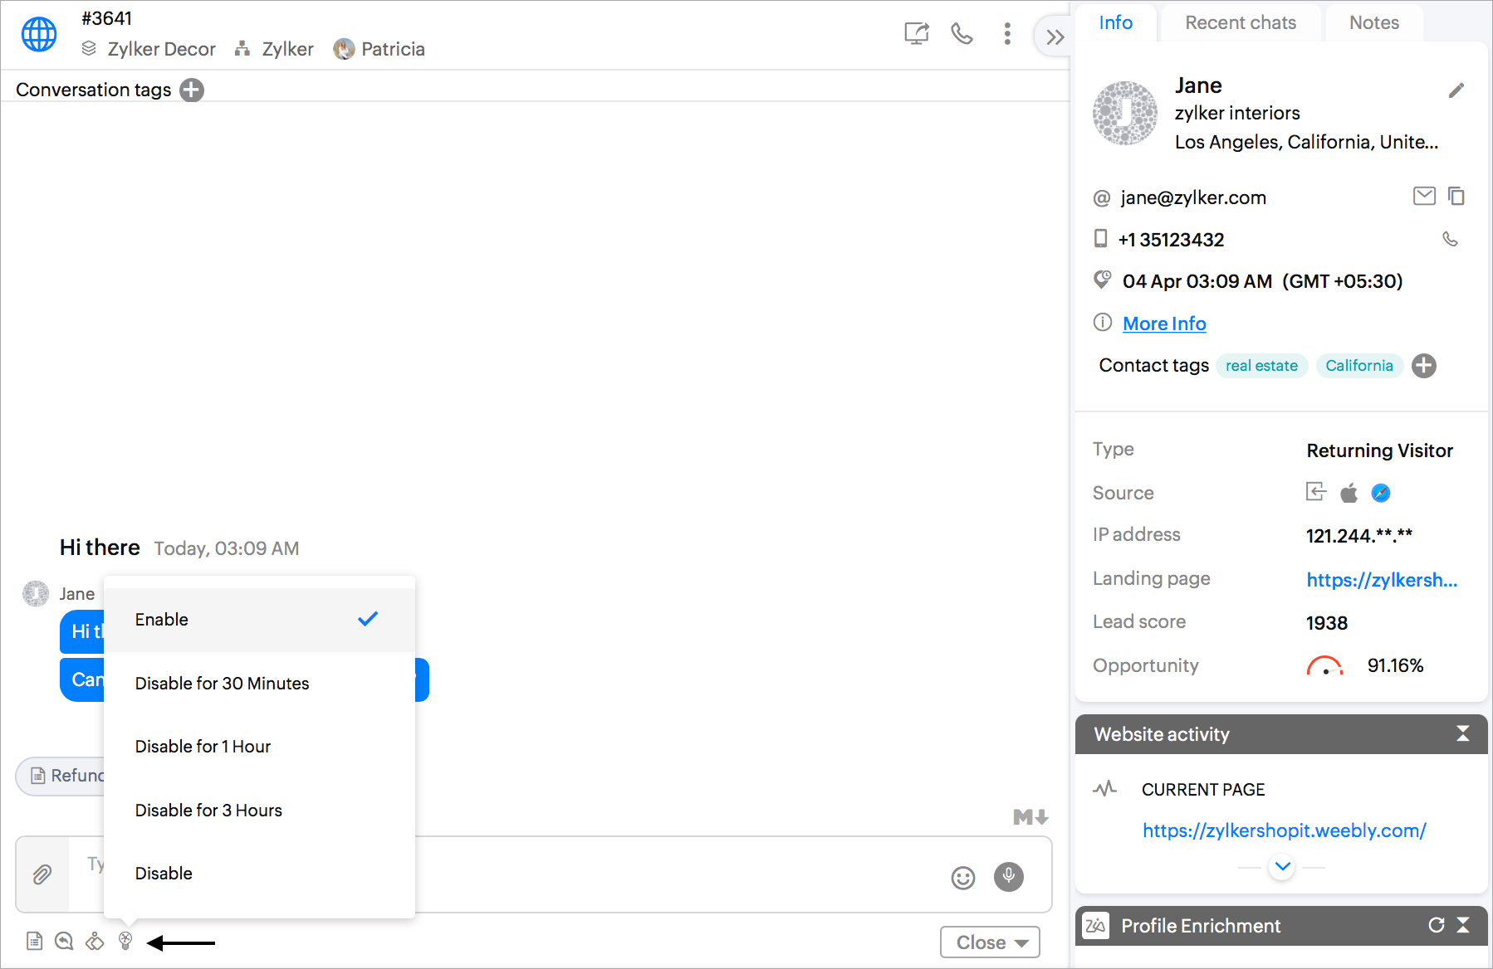Click Patricia's operator avatar
Viewport: 1493px width, 969px height.
[344, 49]
